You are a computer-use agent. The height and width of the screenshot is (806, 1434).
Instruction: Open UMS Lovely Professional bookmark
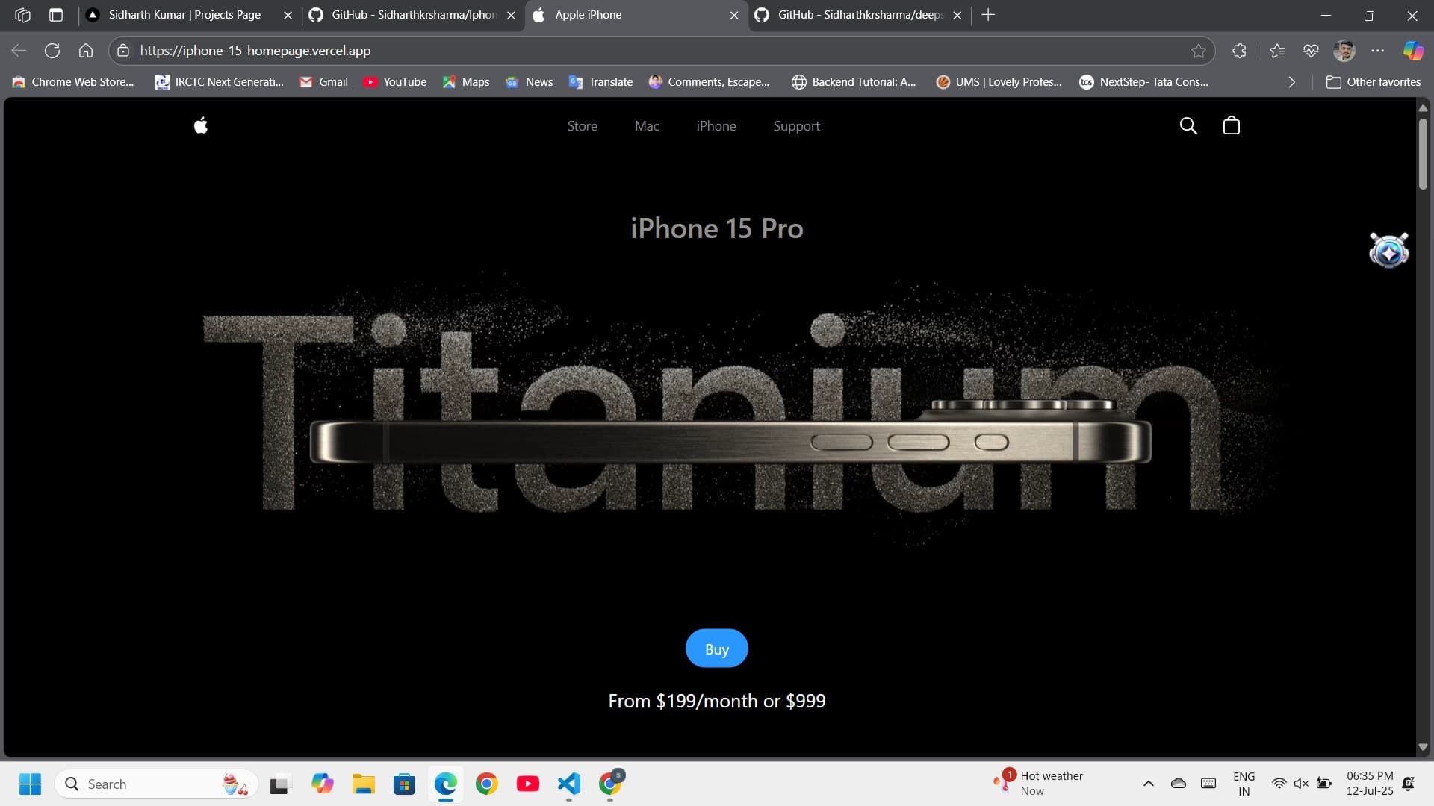[999, 82]
